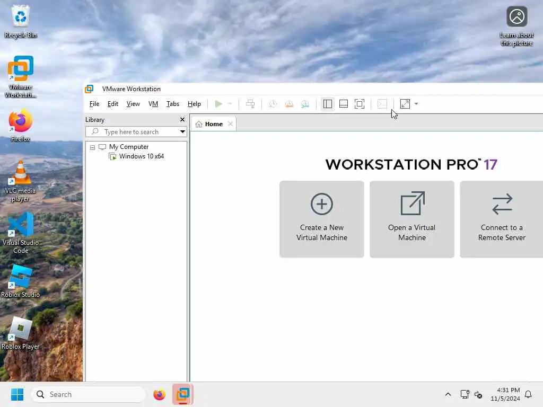Click the muted volume tray icon

(478, 394)
